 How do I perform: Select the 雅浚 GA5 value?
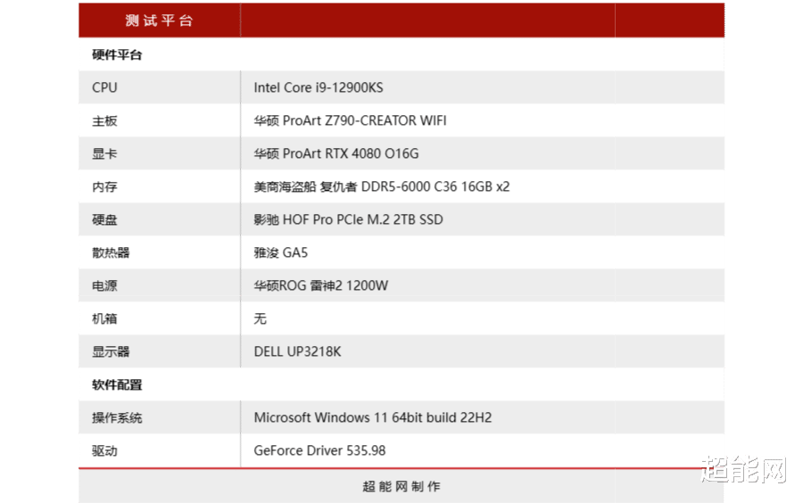tap(281, 252)
